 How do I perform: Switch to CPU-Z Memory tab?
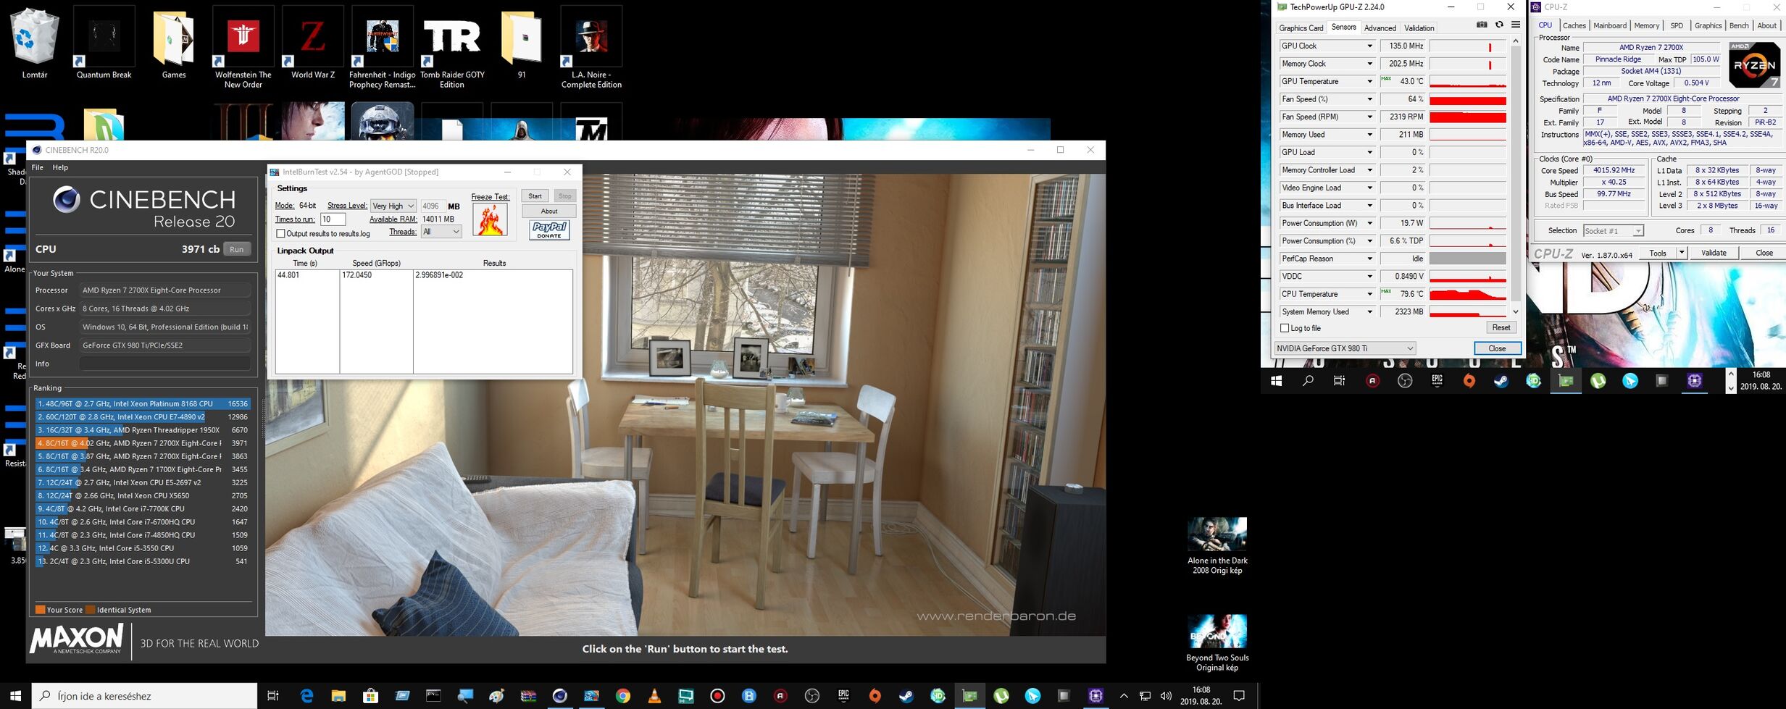(x=1647, y=25)
